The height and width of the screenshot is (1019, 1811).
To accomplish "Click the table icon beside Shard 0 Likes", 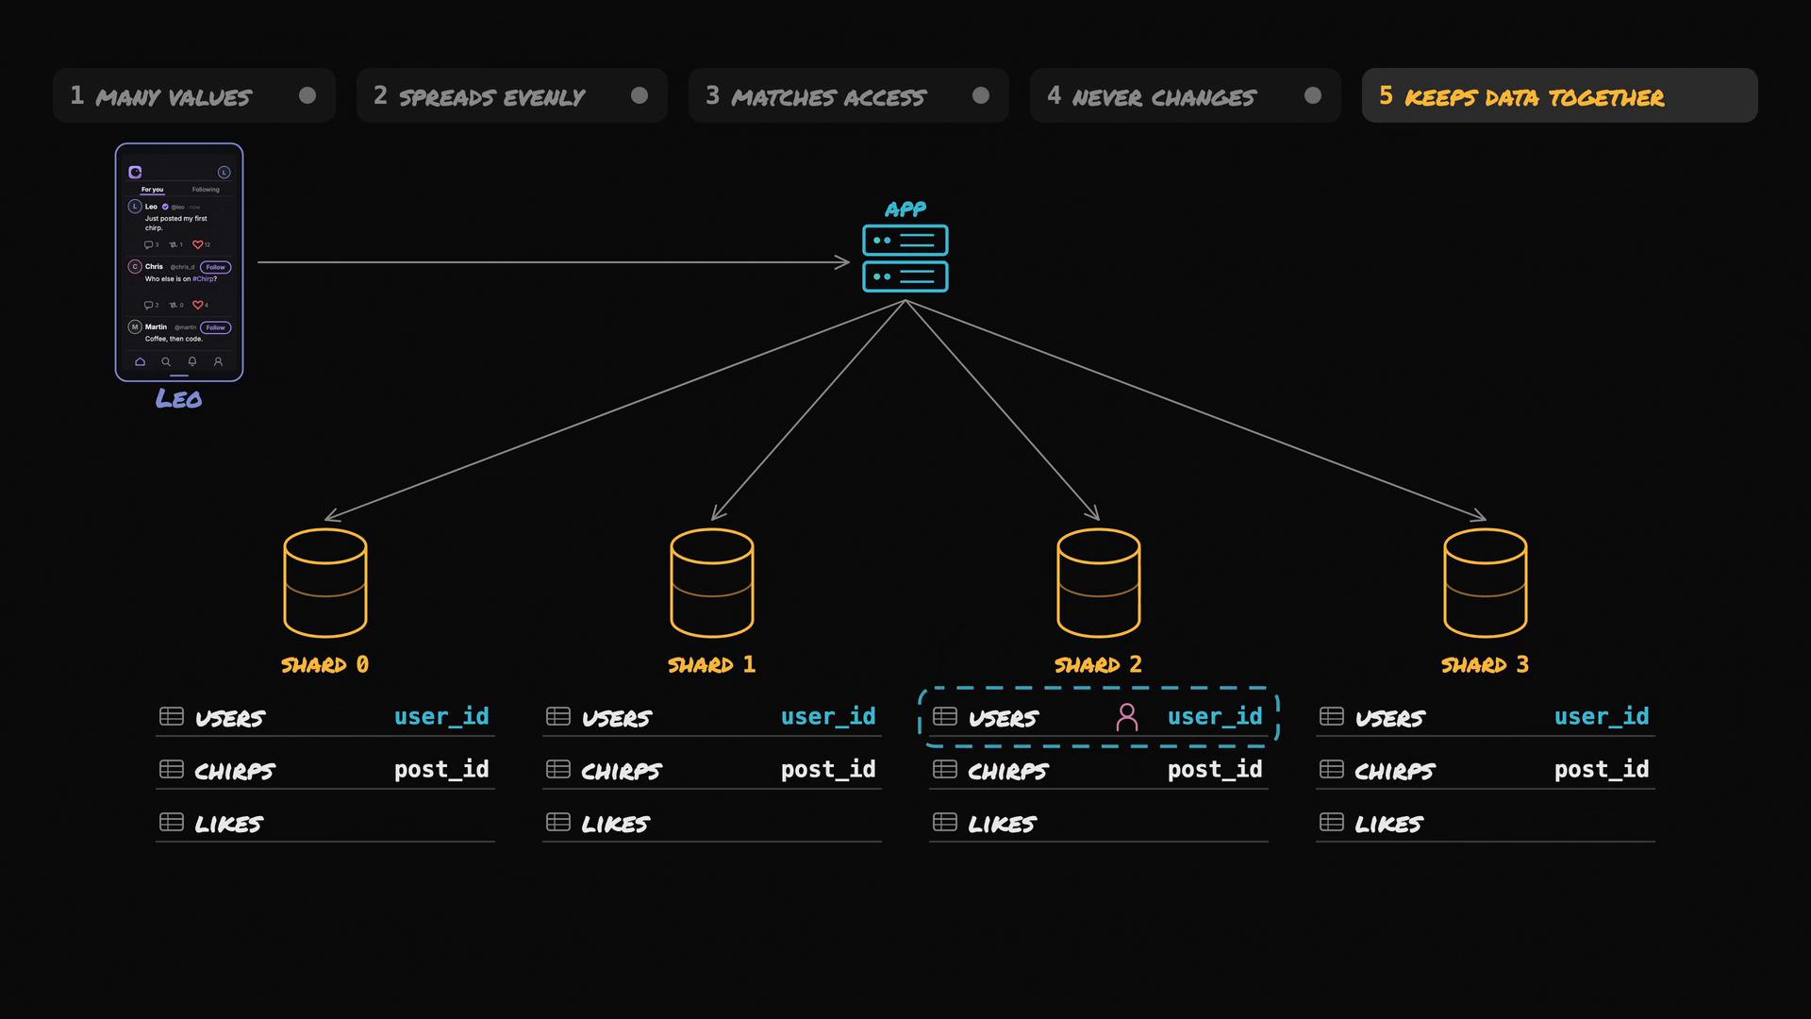I will pyautogui.click(x=172, y=822).
